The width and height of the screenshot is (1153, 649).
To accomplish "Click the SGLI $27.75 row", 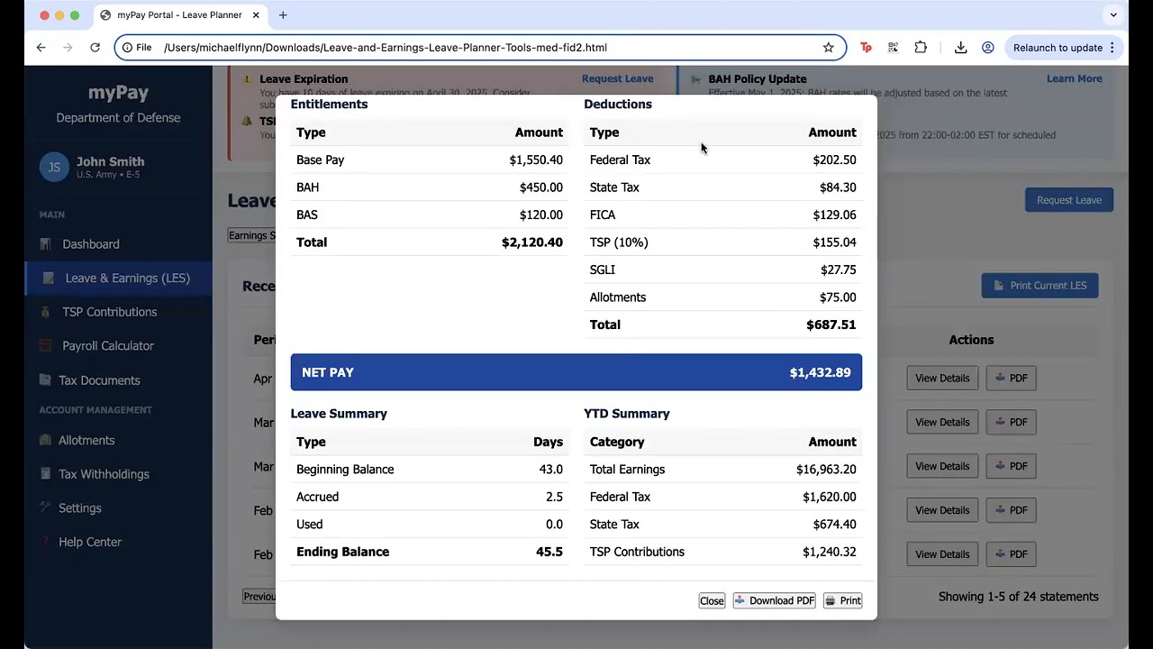I will pos(723,270).
